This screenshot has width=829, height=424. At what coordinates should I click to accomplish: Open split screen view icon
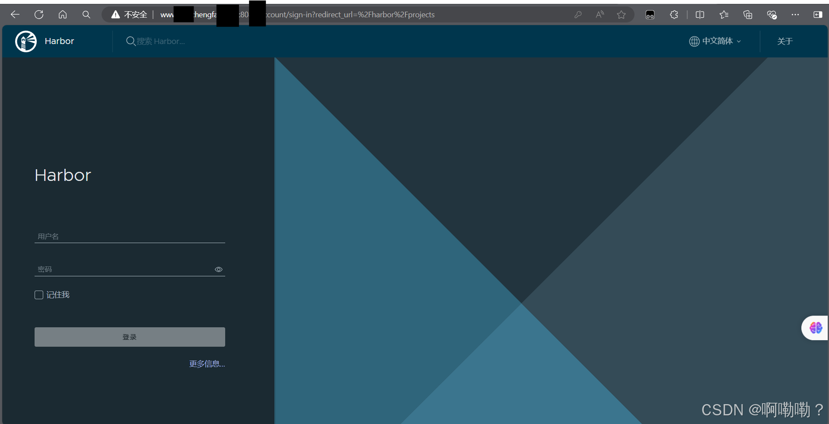pyautogui.click(x=700, y=15)
